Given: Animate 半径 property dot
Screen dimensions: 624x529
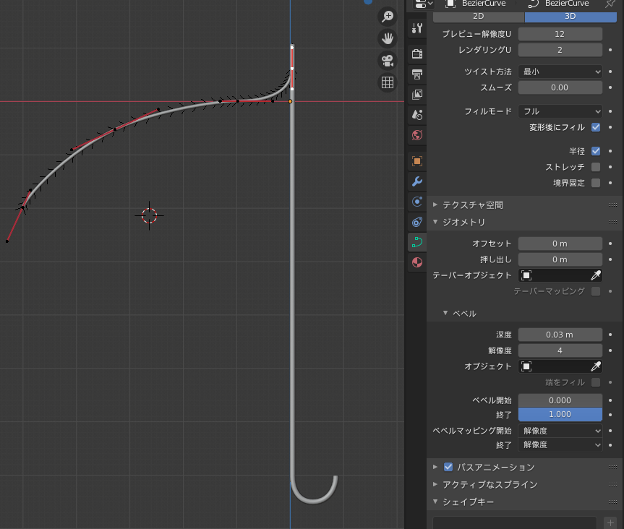Looking at the screenshot, I should (610, 151).
